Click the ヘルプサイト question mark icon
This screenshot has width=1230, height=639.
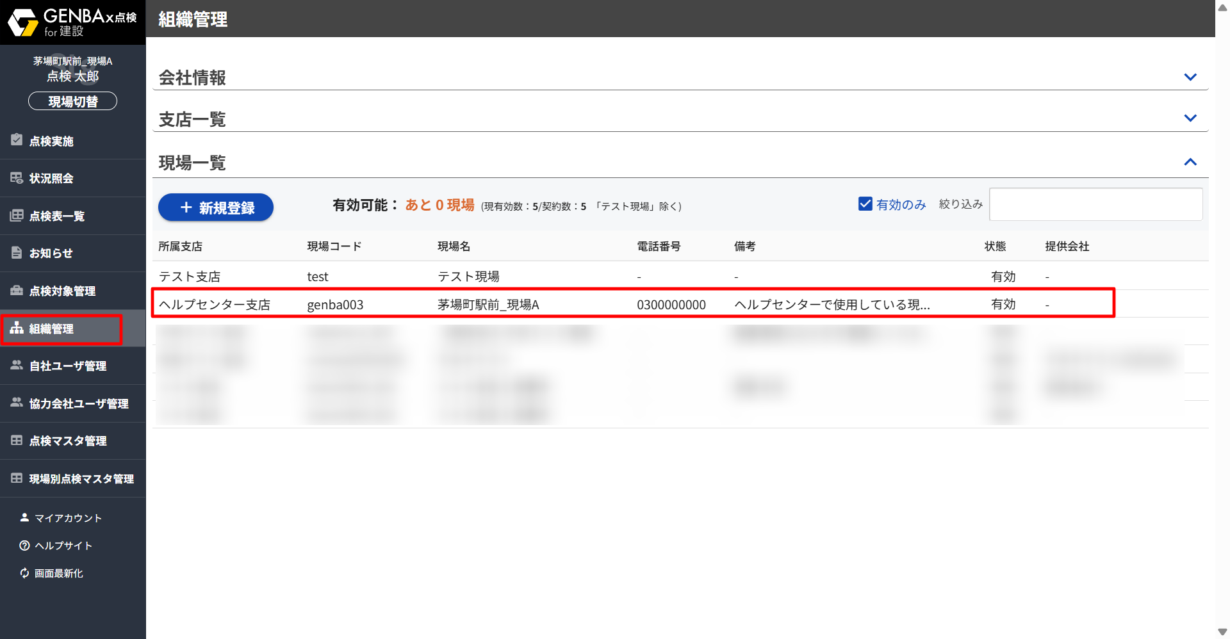click(24, 546)
